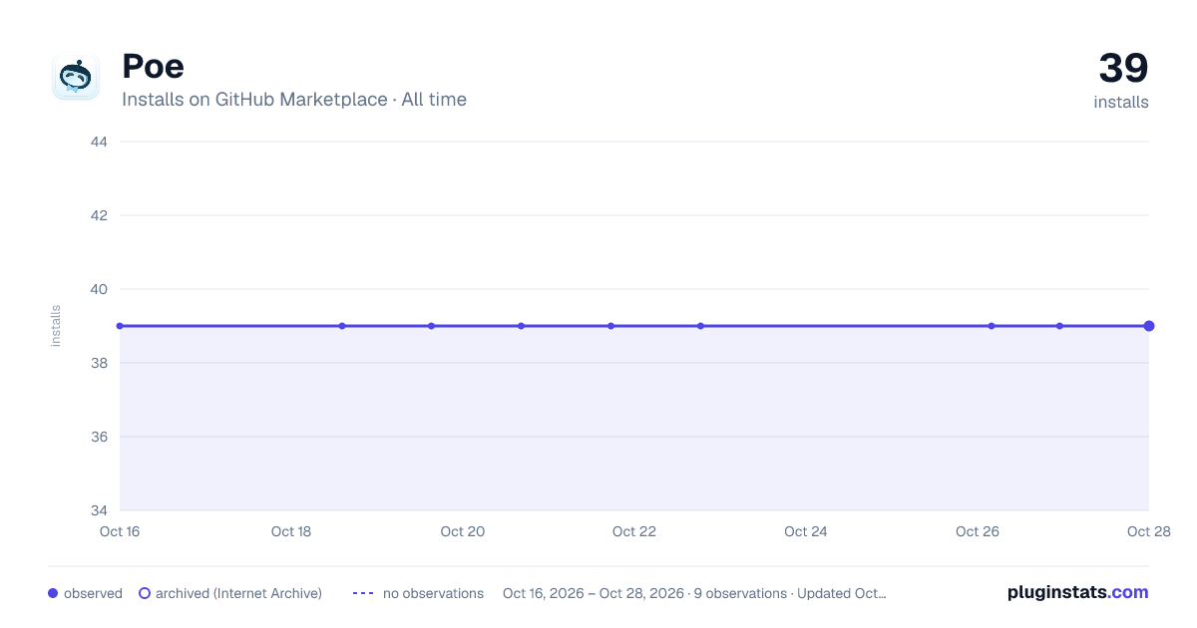This screenshot has height=628, width=1197.
Task: Select the first data point at Oct 16
Action: click(x=120, y=326)
